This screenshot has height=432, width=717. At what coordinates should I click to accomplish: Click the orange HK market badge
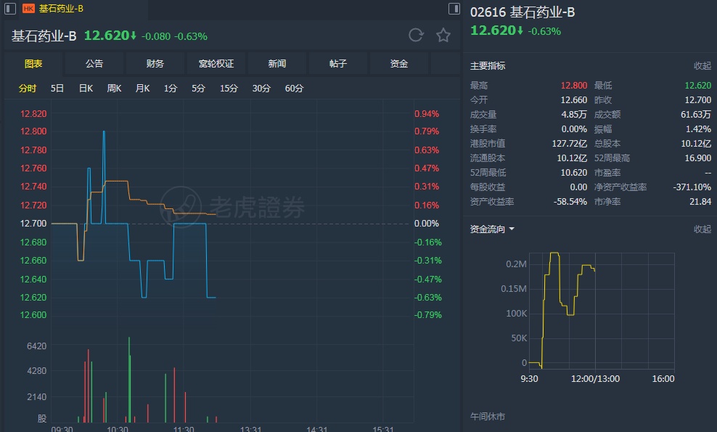(28, 9)
